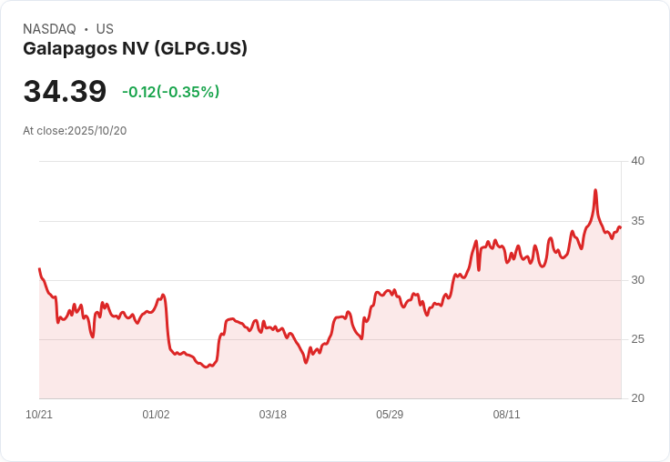670x462 pixels.
Task: Click the 20 price axis label
Action: pyautogui.click(x=637, y=398)
